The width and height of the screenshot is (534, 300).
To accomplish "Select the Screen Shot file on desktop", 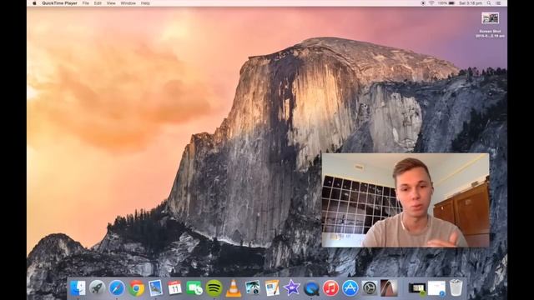I will 490,24.
